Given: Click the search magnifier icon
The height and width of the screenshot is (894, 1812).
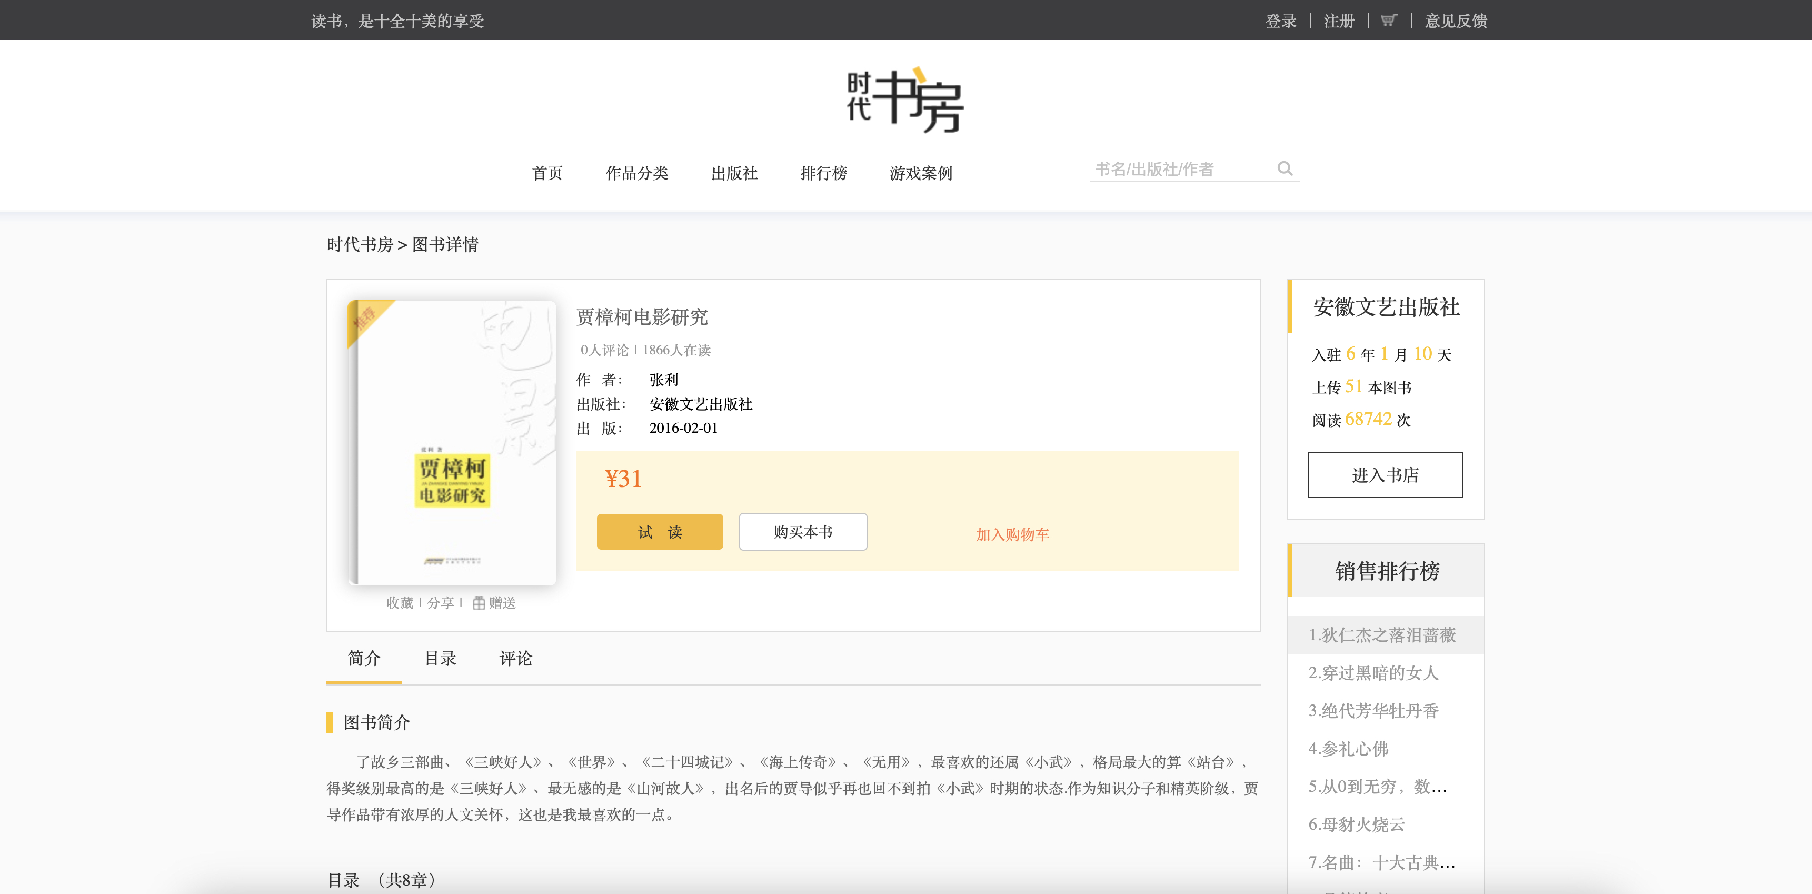Looking at the screenshot, I should click(x=1285, y=169).
